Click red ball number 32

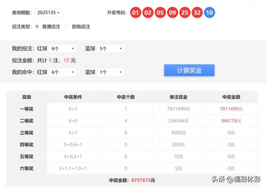point(198,13)
